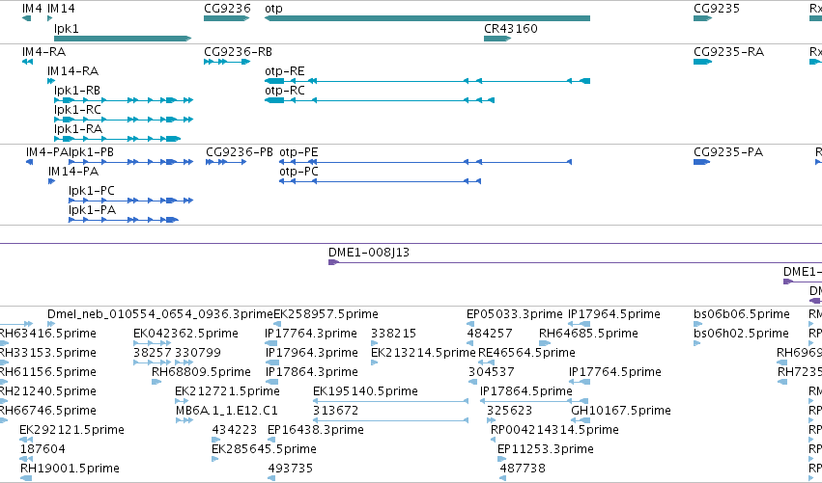The image size is (822, 483).
Task: Select RH64685.5prime EST label
Action: coord(588,334)
